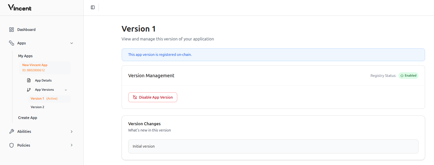The width and height of the screenshot is (434, 165).
Task: Click the Vincent logo
Action: [20, 8]
